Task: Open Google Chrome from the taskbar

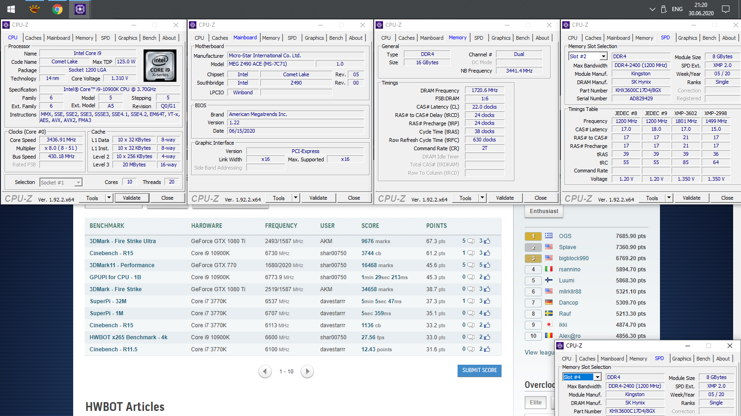Action: [57, 9]
